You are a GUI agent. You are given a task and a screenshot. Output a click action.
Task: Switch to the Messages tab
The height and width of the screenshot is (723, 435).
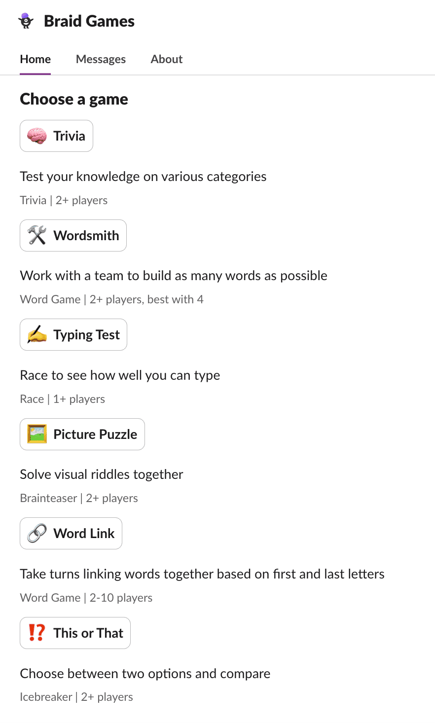point(101,59)
